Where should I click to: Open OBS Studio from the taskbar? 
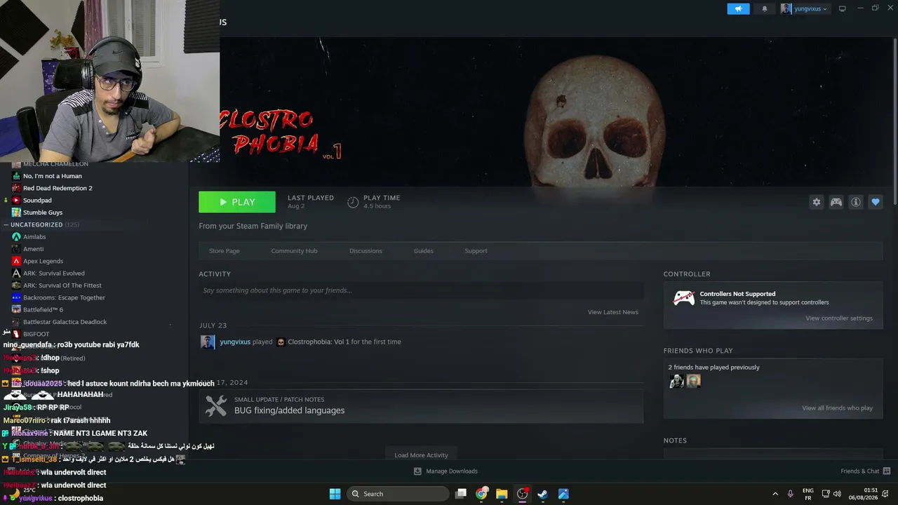(522, 494)
